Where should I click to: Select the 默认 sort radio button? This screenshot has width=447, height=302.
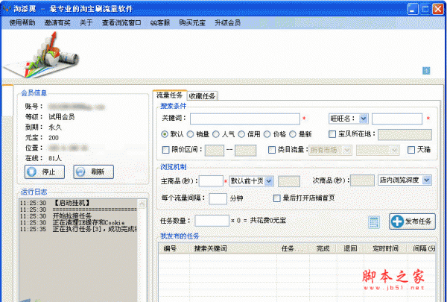(165, 134)
